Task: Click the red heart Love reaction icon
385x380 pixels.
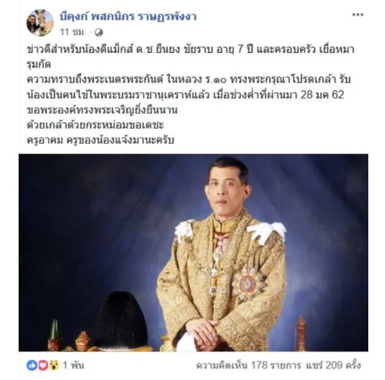Action: [42, 365]
